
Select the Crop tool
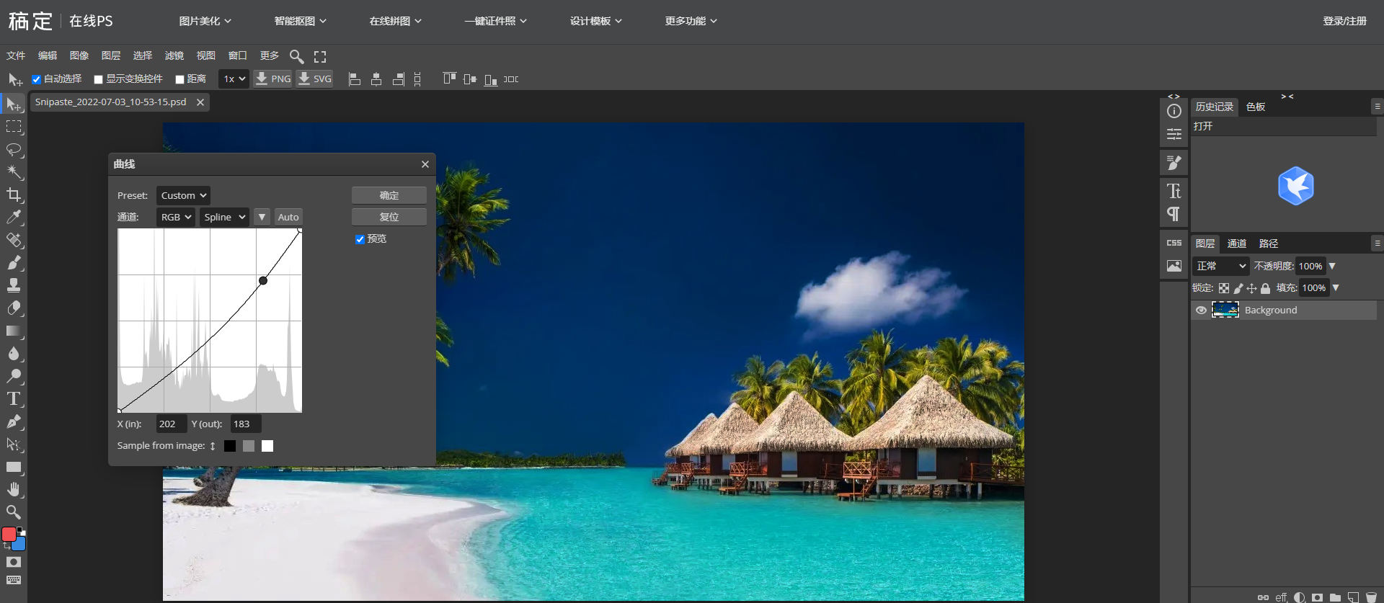14,195
